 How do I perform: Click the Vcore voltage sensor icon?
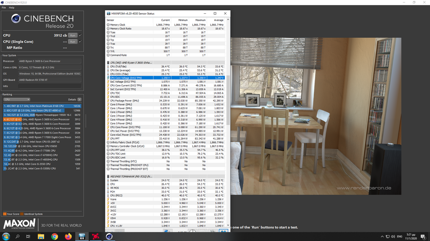click(x=108, y=199)
